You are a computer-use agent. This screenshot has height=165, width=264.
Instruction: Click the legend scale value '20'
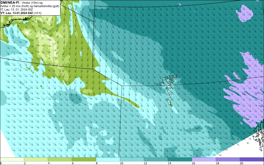tap(242, 163)
